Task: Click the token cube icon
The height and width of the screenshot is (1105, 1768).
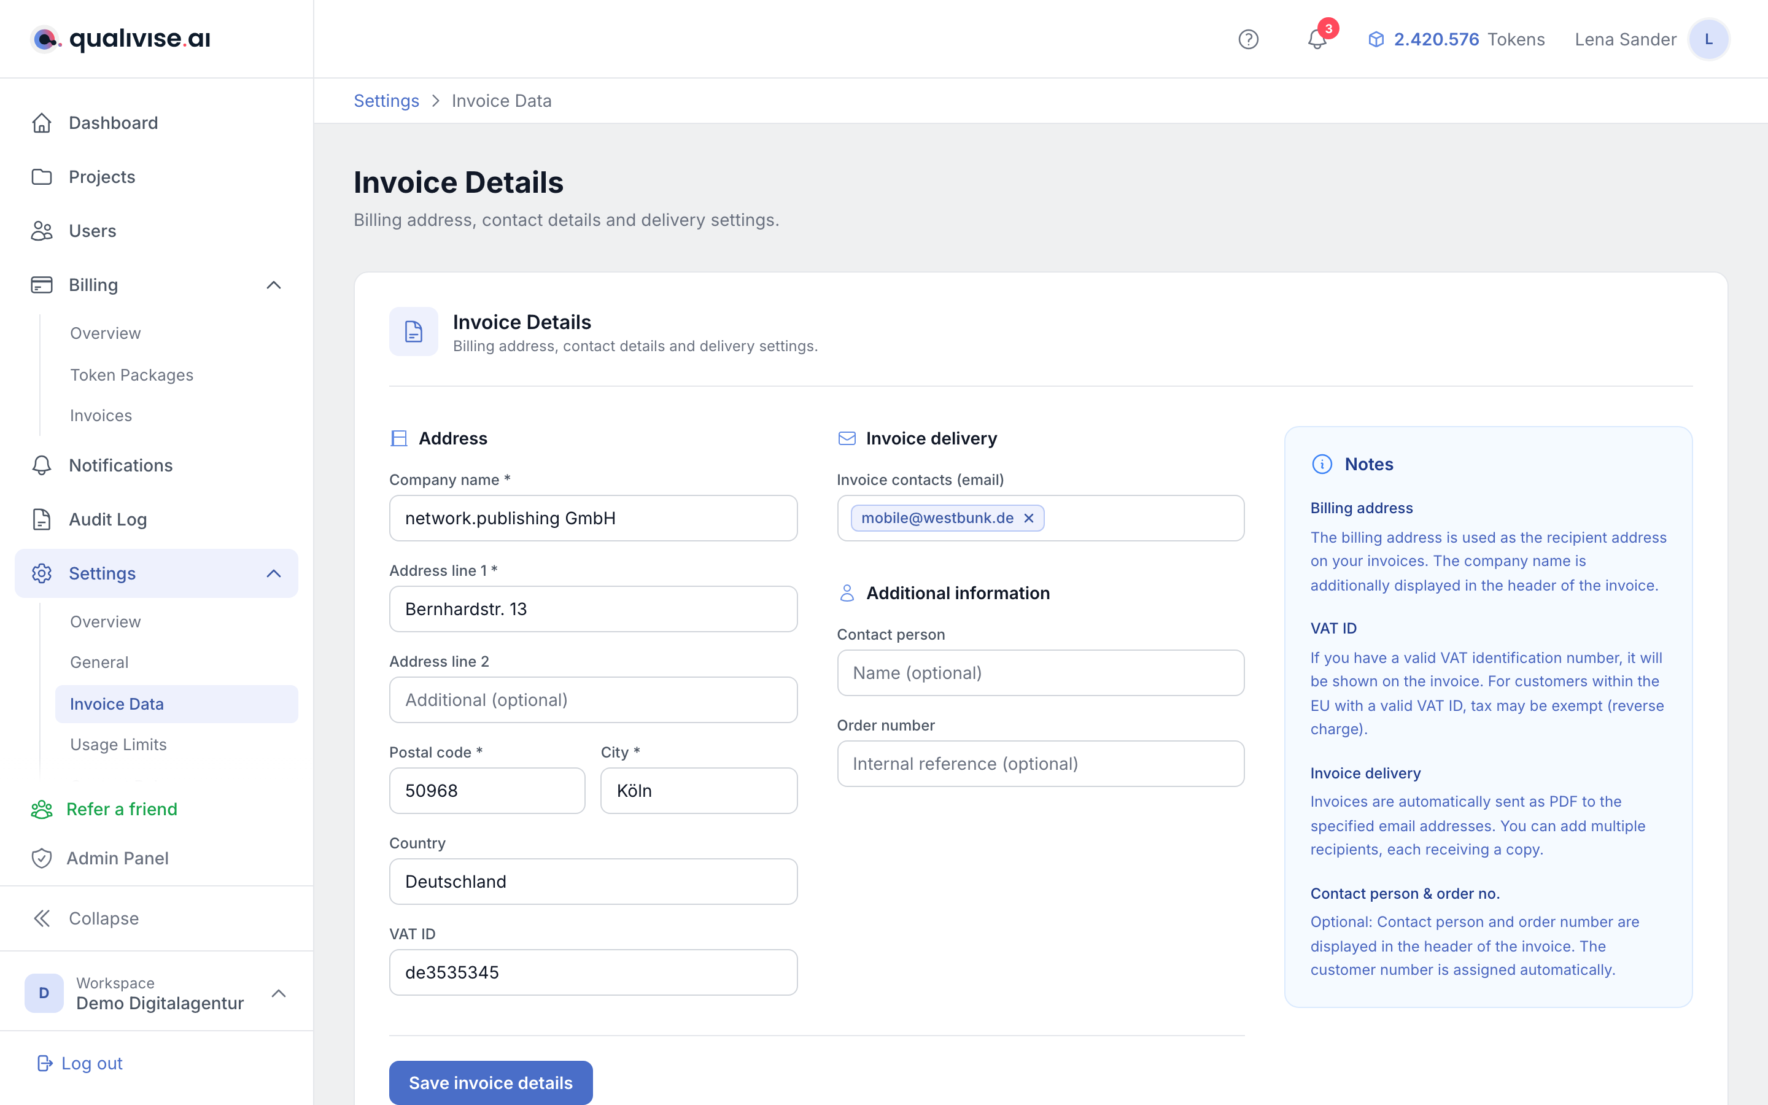Action: coord(1376,39)
